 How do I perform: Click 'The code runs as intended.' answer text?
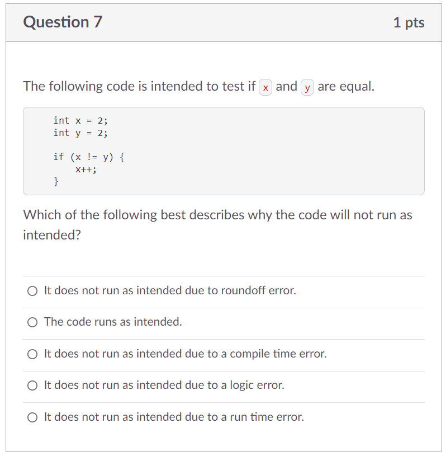click(113, 322)
